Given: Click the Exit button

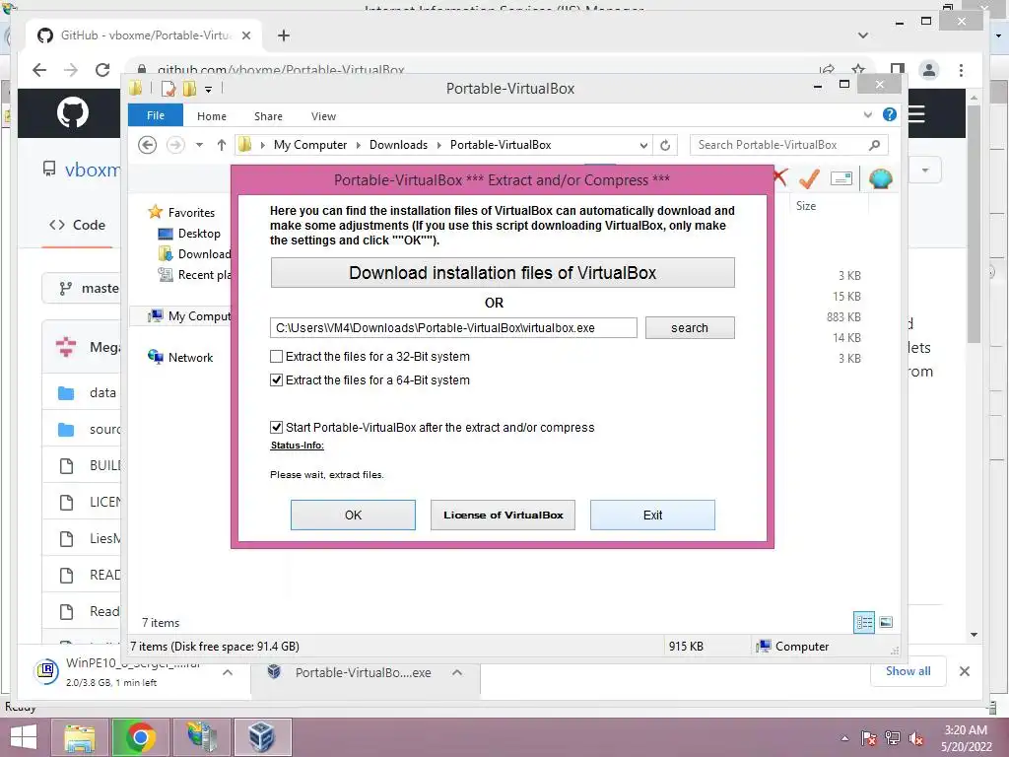Looking at the screenshot, I should click(x=652, y=515).
